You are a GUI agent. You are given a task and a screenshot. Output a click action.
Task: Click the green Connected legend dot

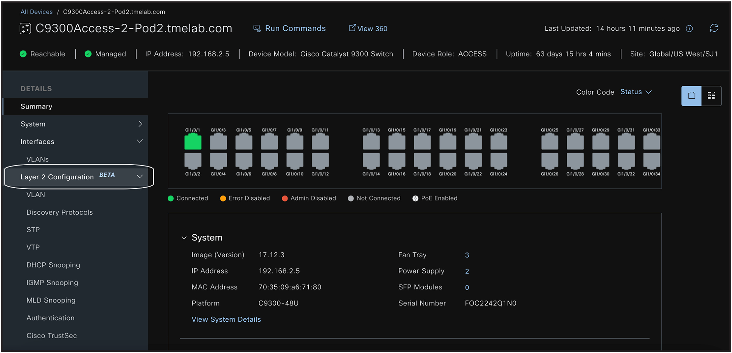pos(171,198)
